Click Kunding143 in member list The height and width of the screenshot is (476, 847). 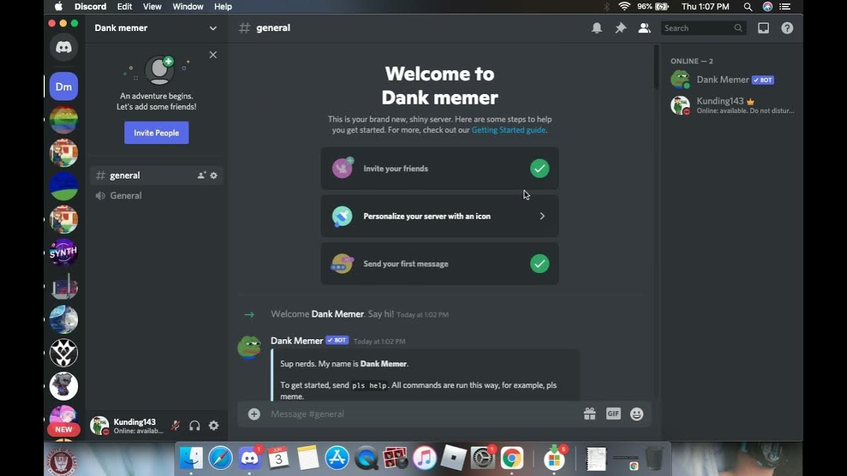point(732,106)
